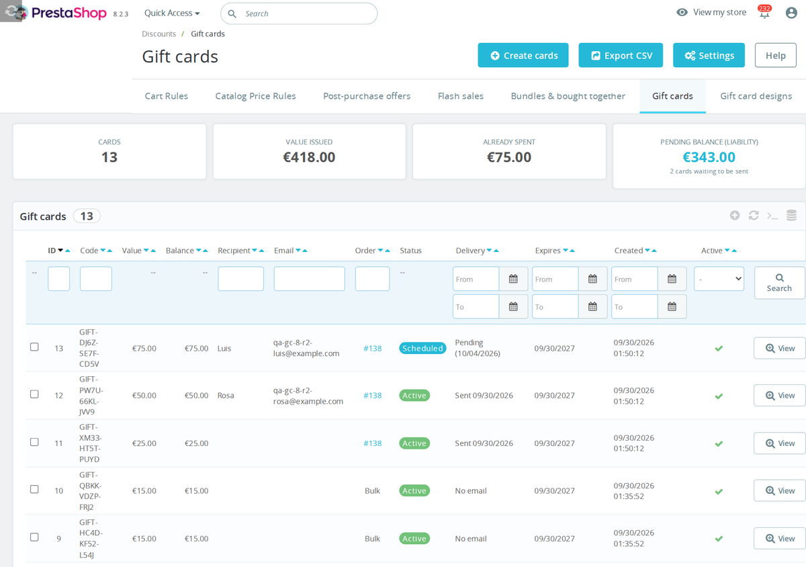
Task: Add new gift card plus icon
Action: 735,216
